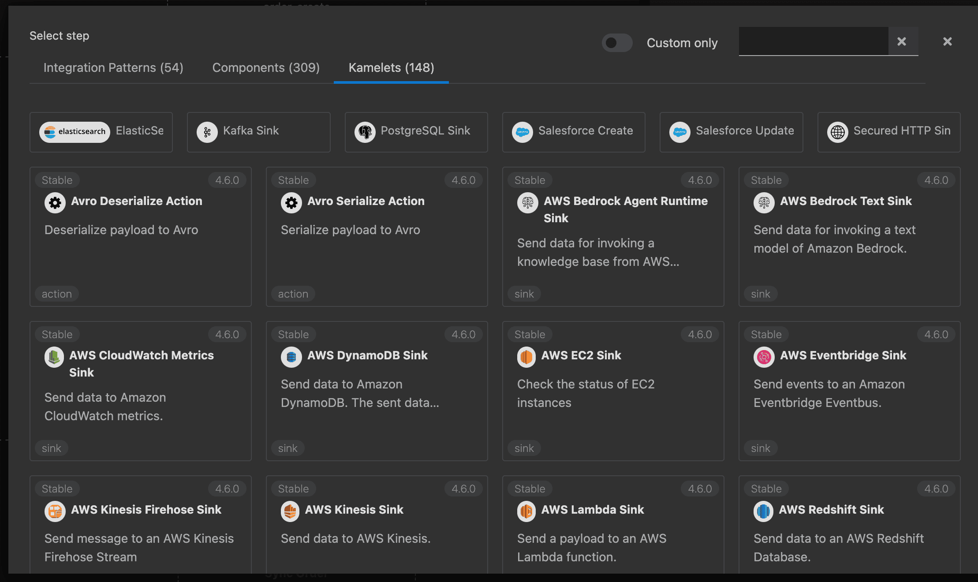Click the sink tag on AWS EC2 card
The width and height of the screenshot is (978, 582).
click(524, 448)
